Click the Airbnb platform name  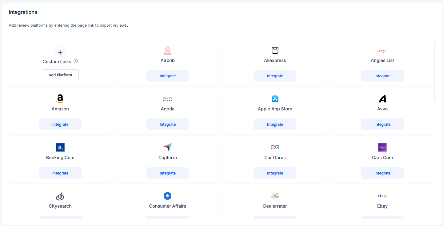[168, 60]
